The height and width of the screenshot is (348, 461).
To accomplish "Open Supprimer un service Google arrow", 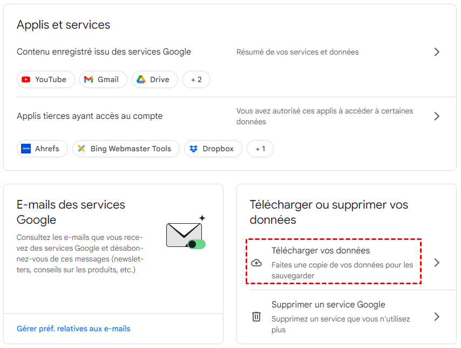I will 437,317.
